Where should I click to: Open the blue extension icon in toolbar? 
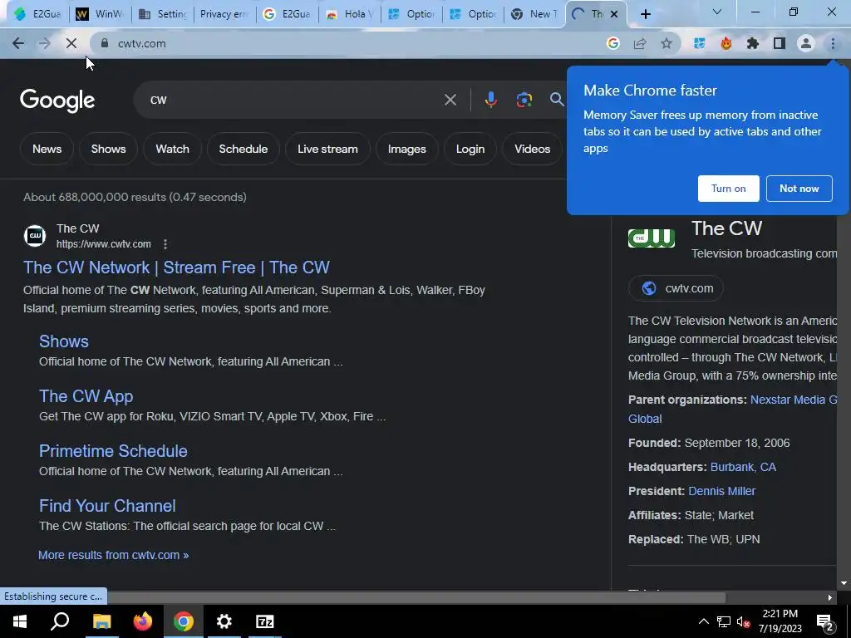699,43
